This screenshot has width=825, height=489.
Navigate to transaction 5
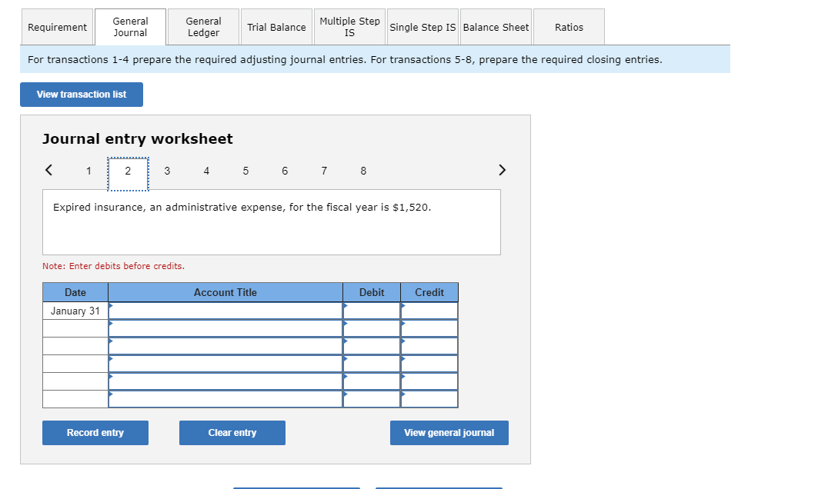pos(245,170)
